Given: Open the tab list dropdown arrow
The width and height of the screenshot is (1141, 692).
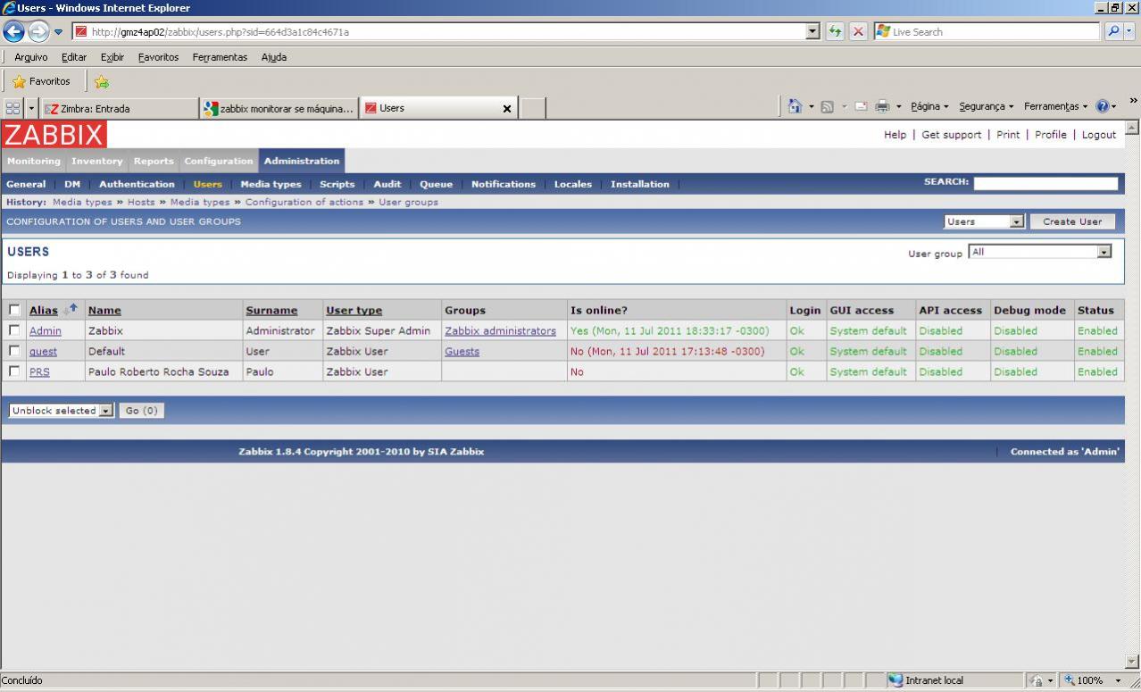Looking at the screenshot, I should click(x=32, y=108).
